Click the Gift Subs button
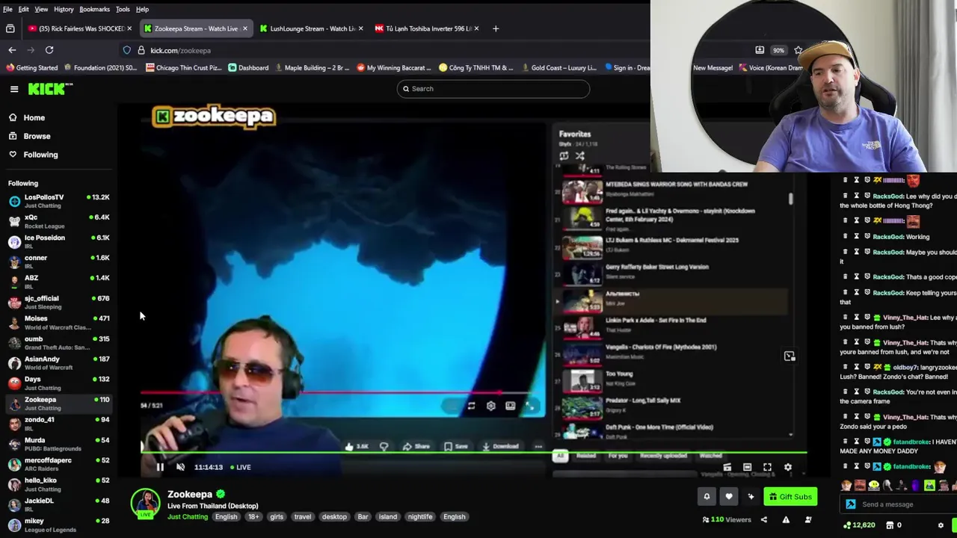This screenshot has width=957, height=538. [x=790, y=496]
